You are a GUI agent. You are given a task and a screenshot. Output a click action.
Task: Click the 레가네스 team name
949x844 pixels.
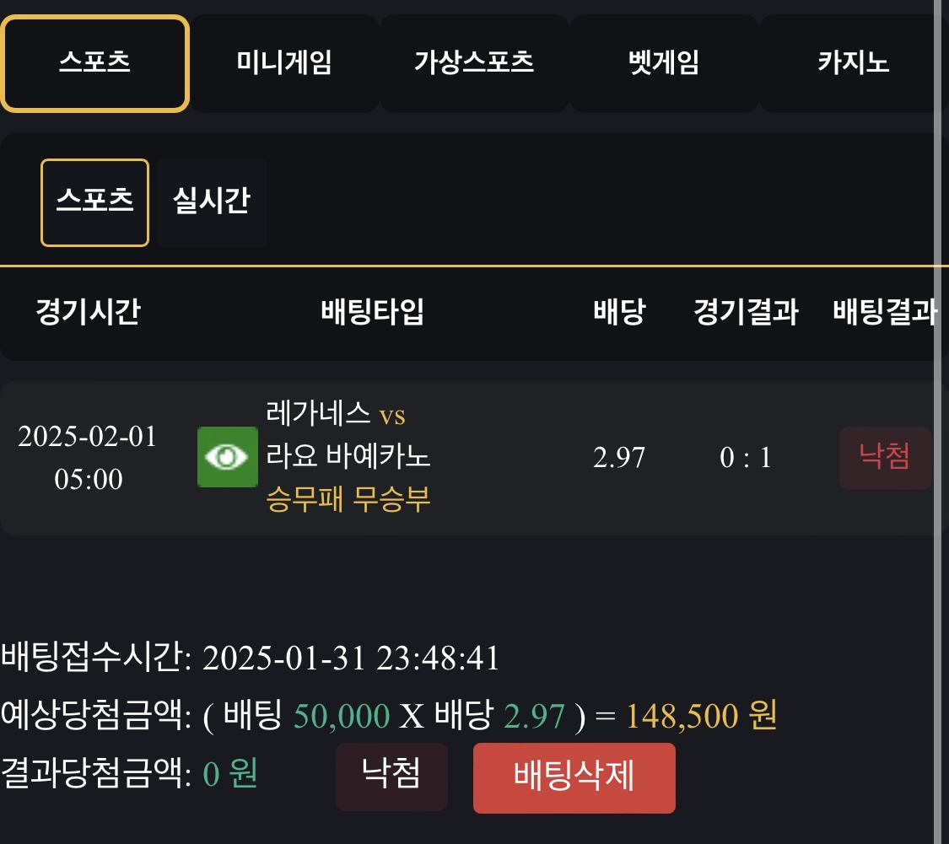pos(318,414)
